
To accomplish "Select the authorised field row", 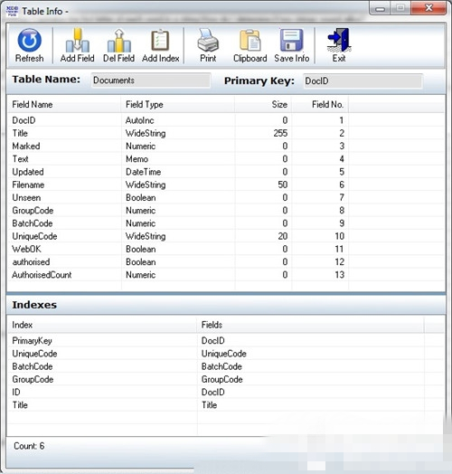I will click(x=225, y=262).
